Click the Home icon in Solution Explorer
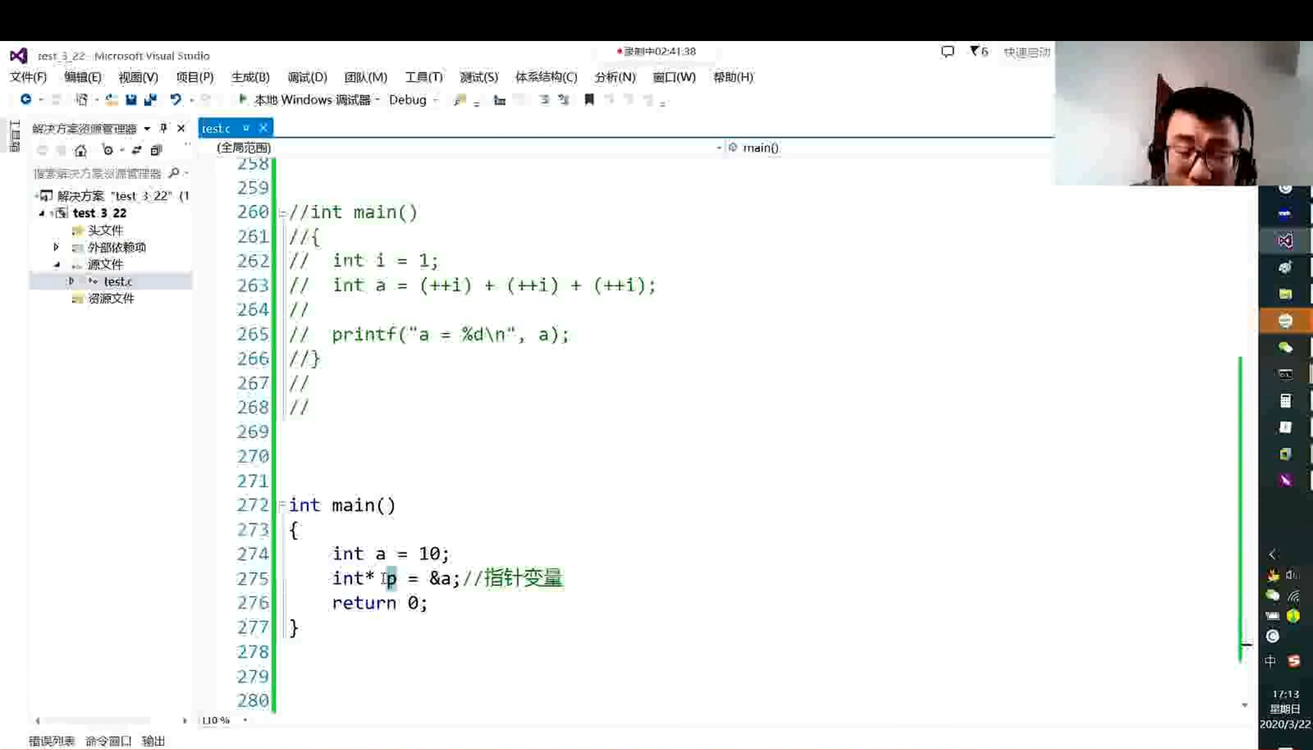Viewport: 1313px width, 750px height. coord(81,150)
